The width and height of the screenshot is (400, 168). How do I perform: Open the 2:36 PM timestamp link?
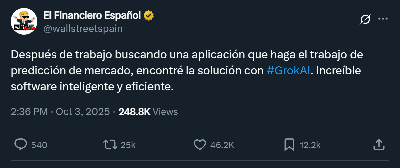pyautogui.click(x=29, y=112)
